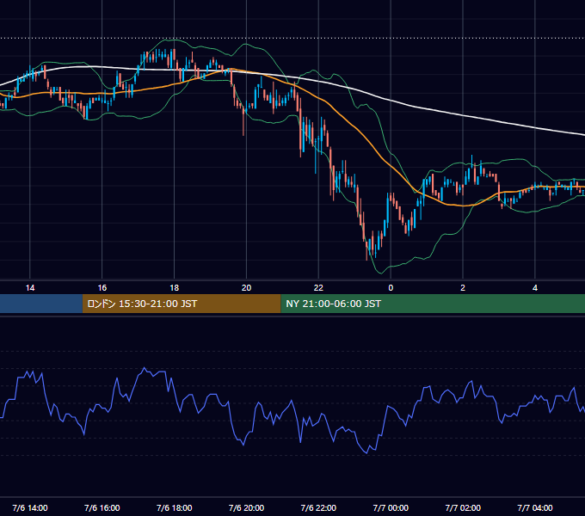Viewport: 585px width, 516px height.
Task: Click the 7/7 04:00 time label
Action: point(535,507)
